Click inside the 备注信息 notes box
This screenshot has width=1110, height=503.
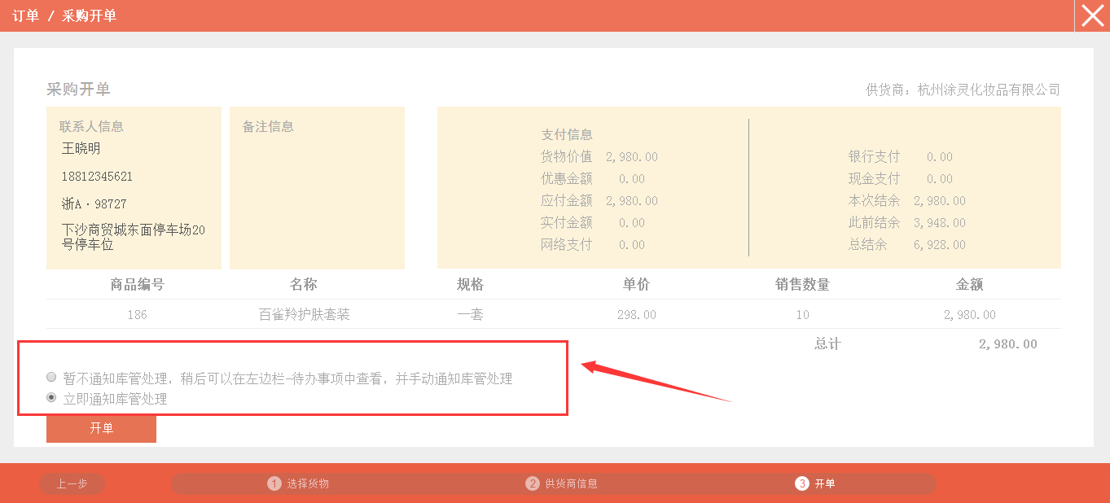tap(317, 195)
